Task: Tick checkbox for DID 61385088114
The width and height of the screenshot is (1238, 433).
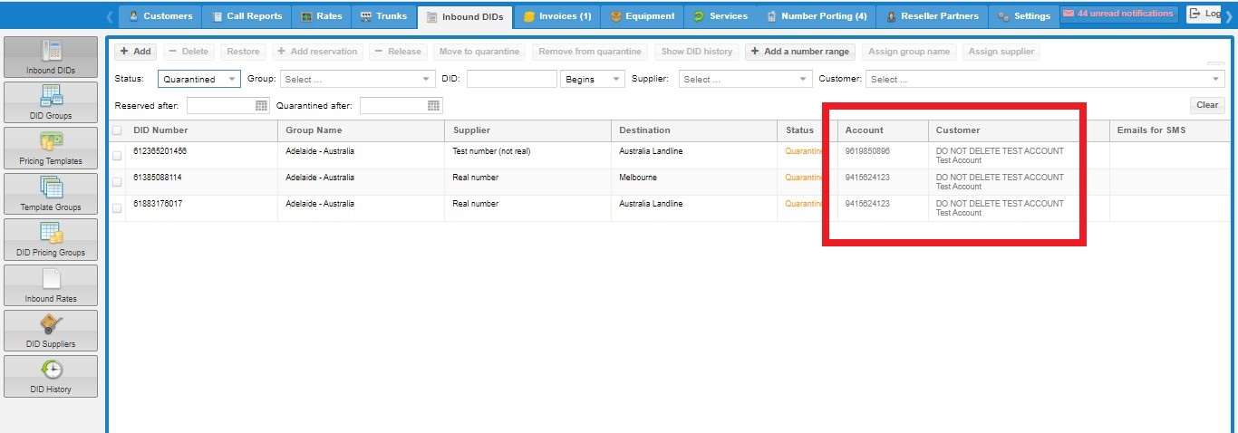Action: click(x=117, y=182)
